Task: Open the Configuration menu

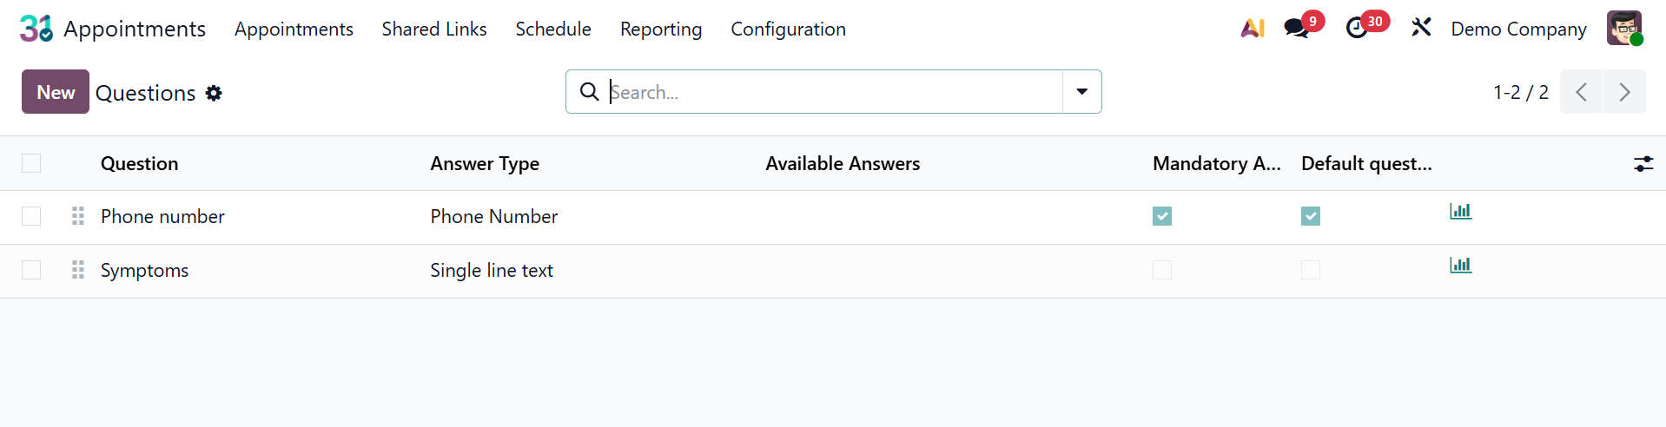Action: pyautogui.click(x=788, y=29)
